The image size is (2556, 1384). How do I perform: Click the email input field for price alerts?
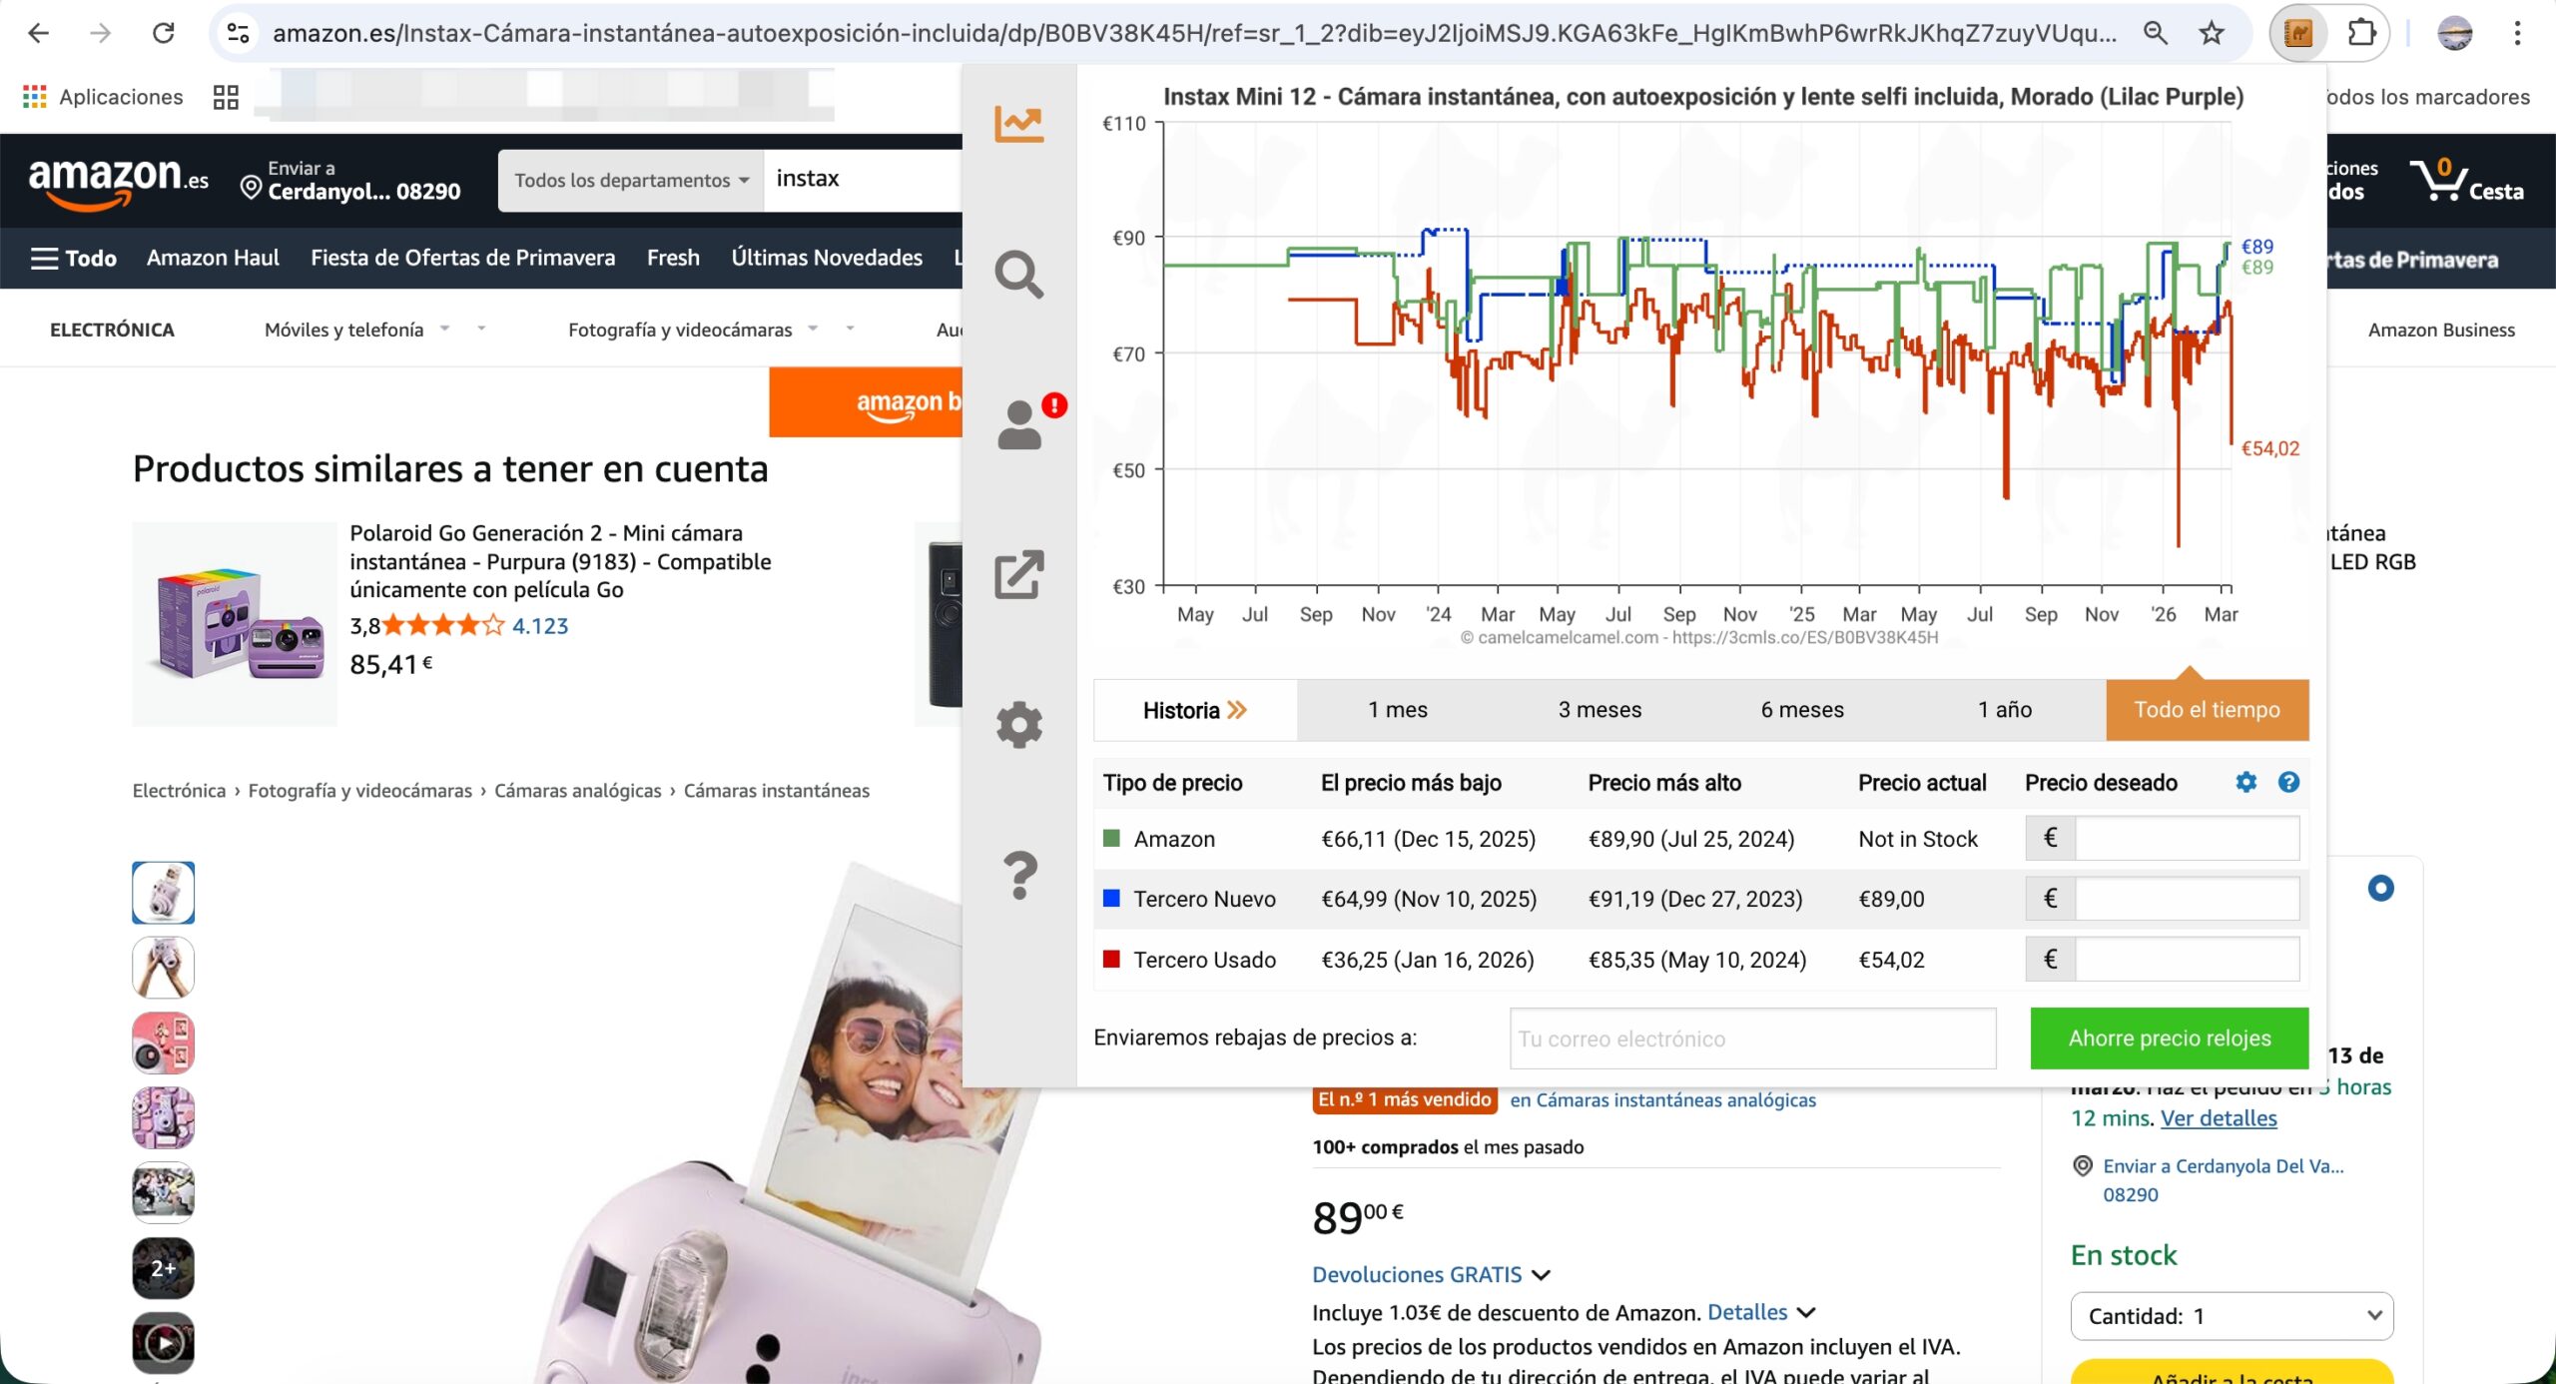click(x=1752, y=1038)
